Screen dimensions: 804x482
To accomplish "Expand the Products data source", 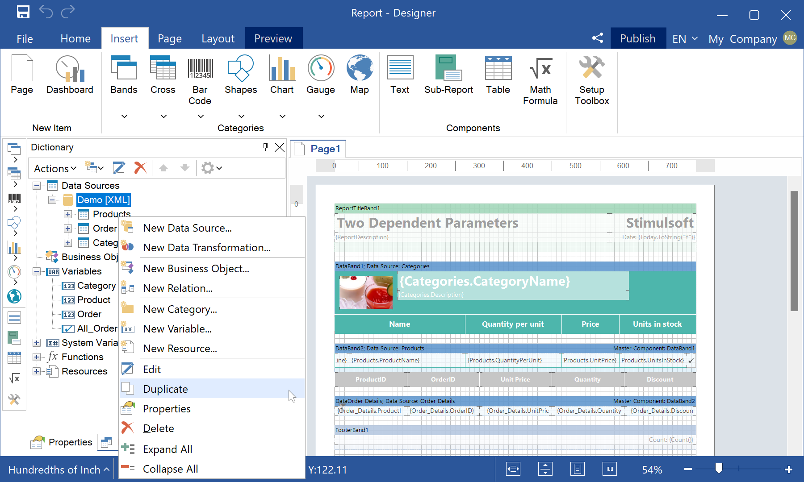I will (68, 214).
